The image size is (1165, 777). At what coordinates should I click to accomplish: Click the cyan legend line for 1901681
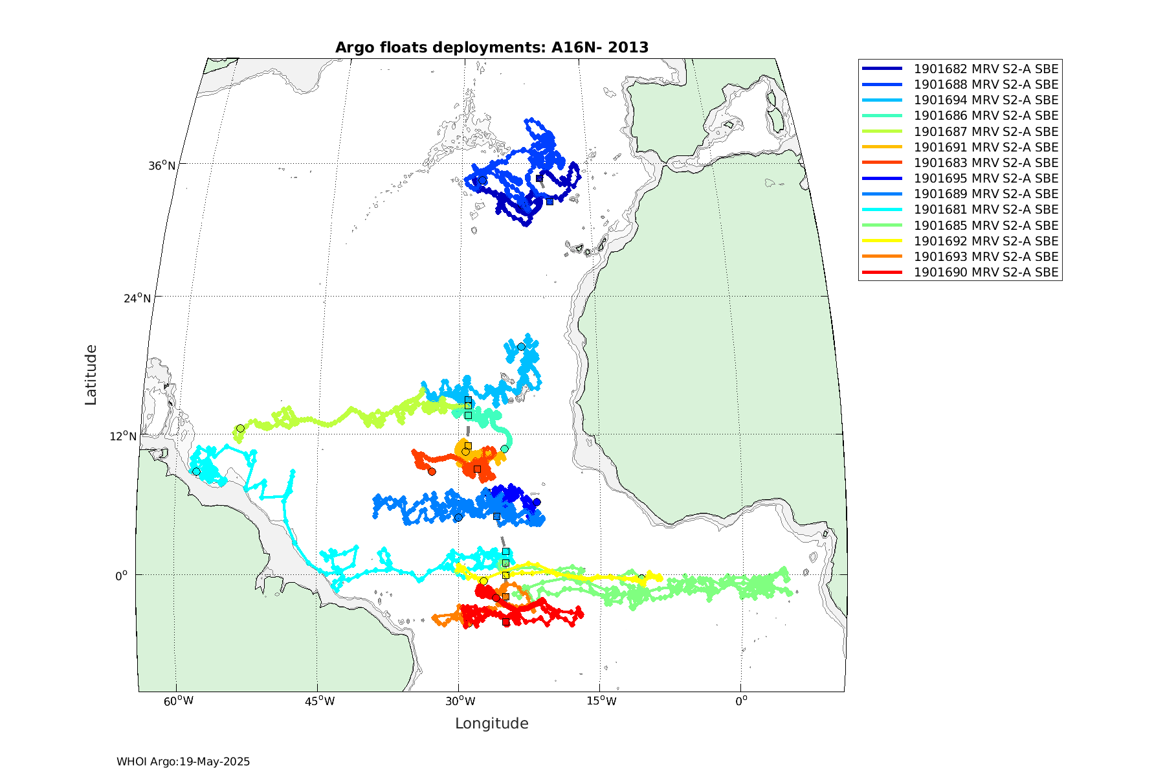[x=882, y=209]
